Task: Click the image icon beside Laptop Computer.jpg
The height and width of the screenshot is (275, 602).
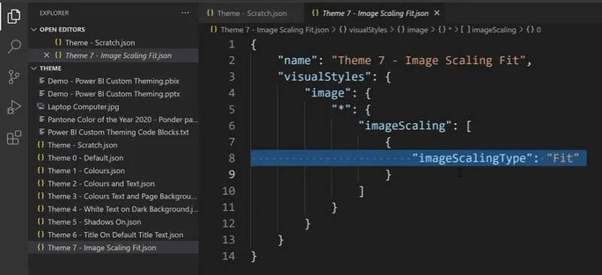Action: click(41, 106)
